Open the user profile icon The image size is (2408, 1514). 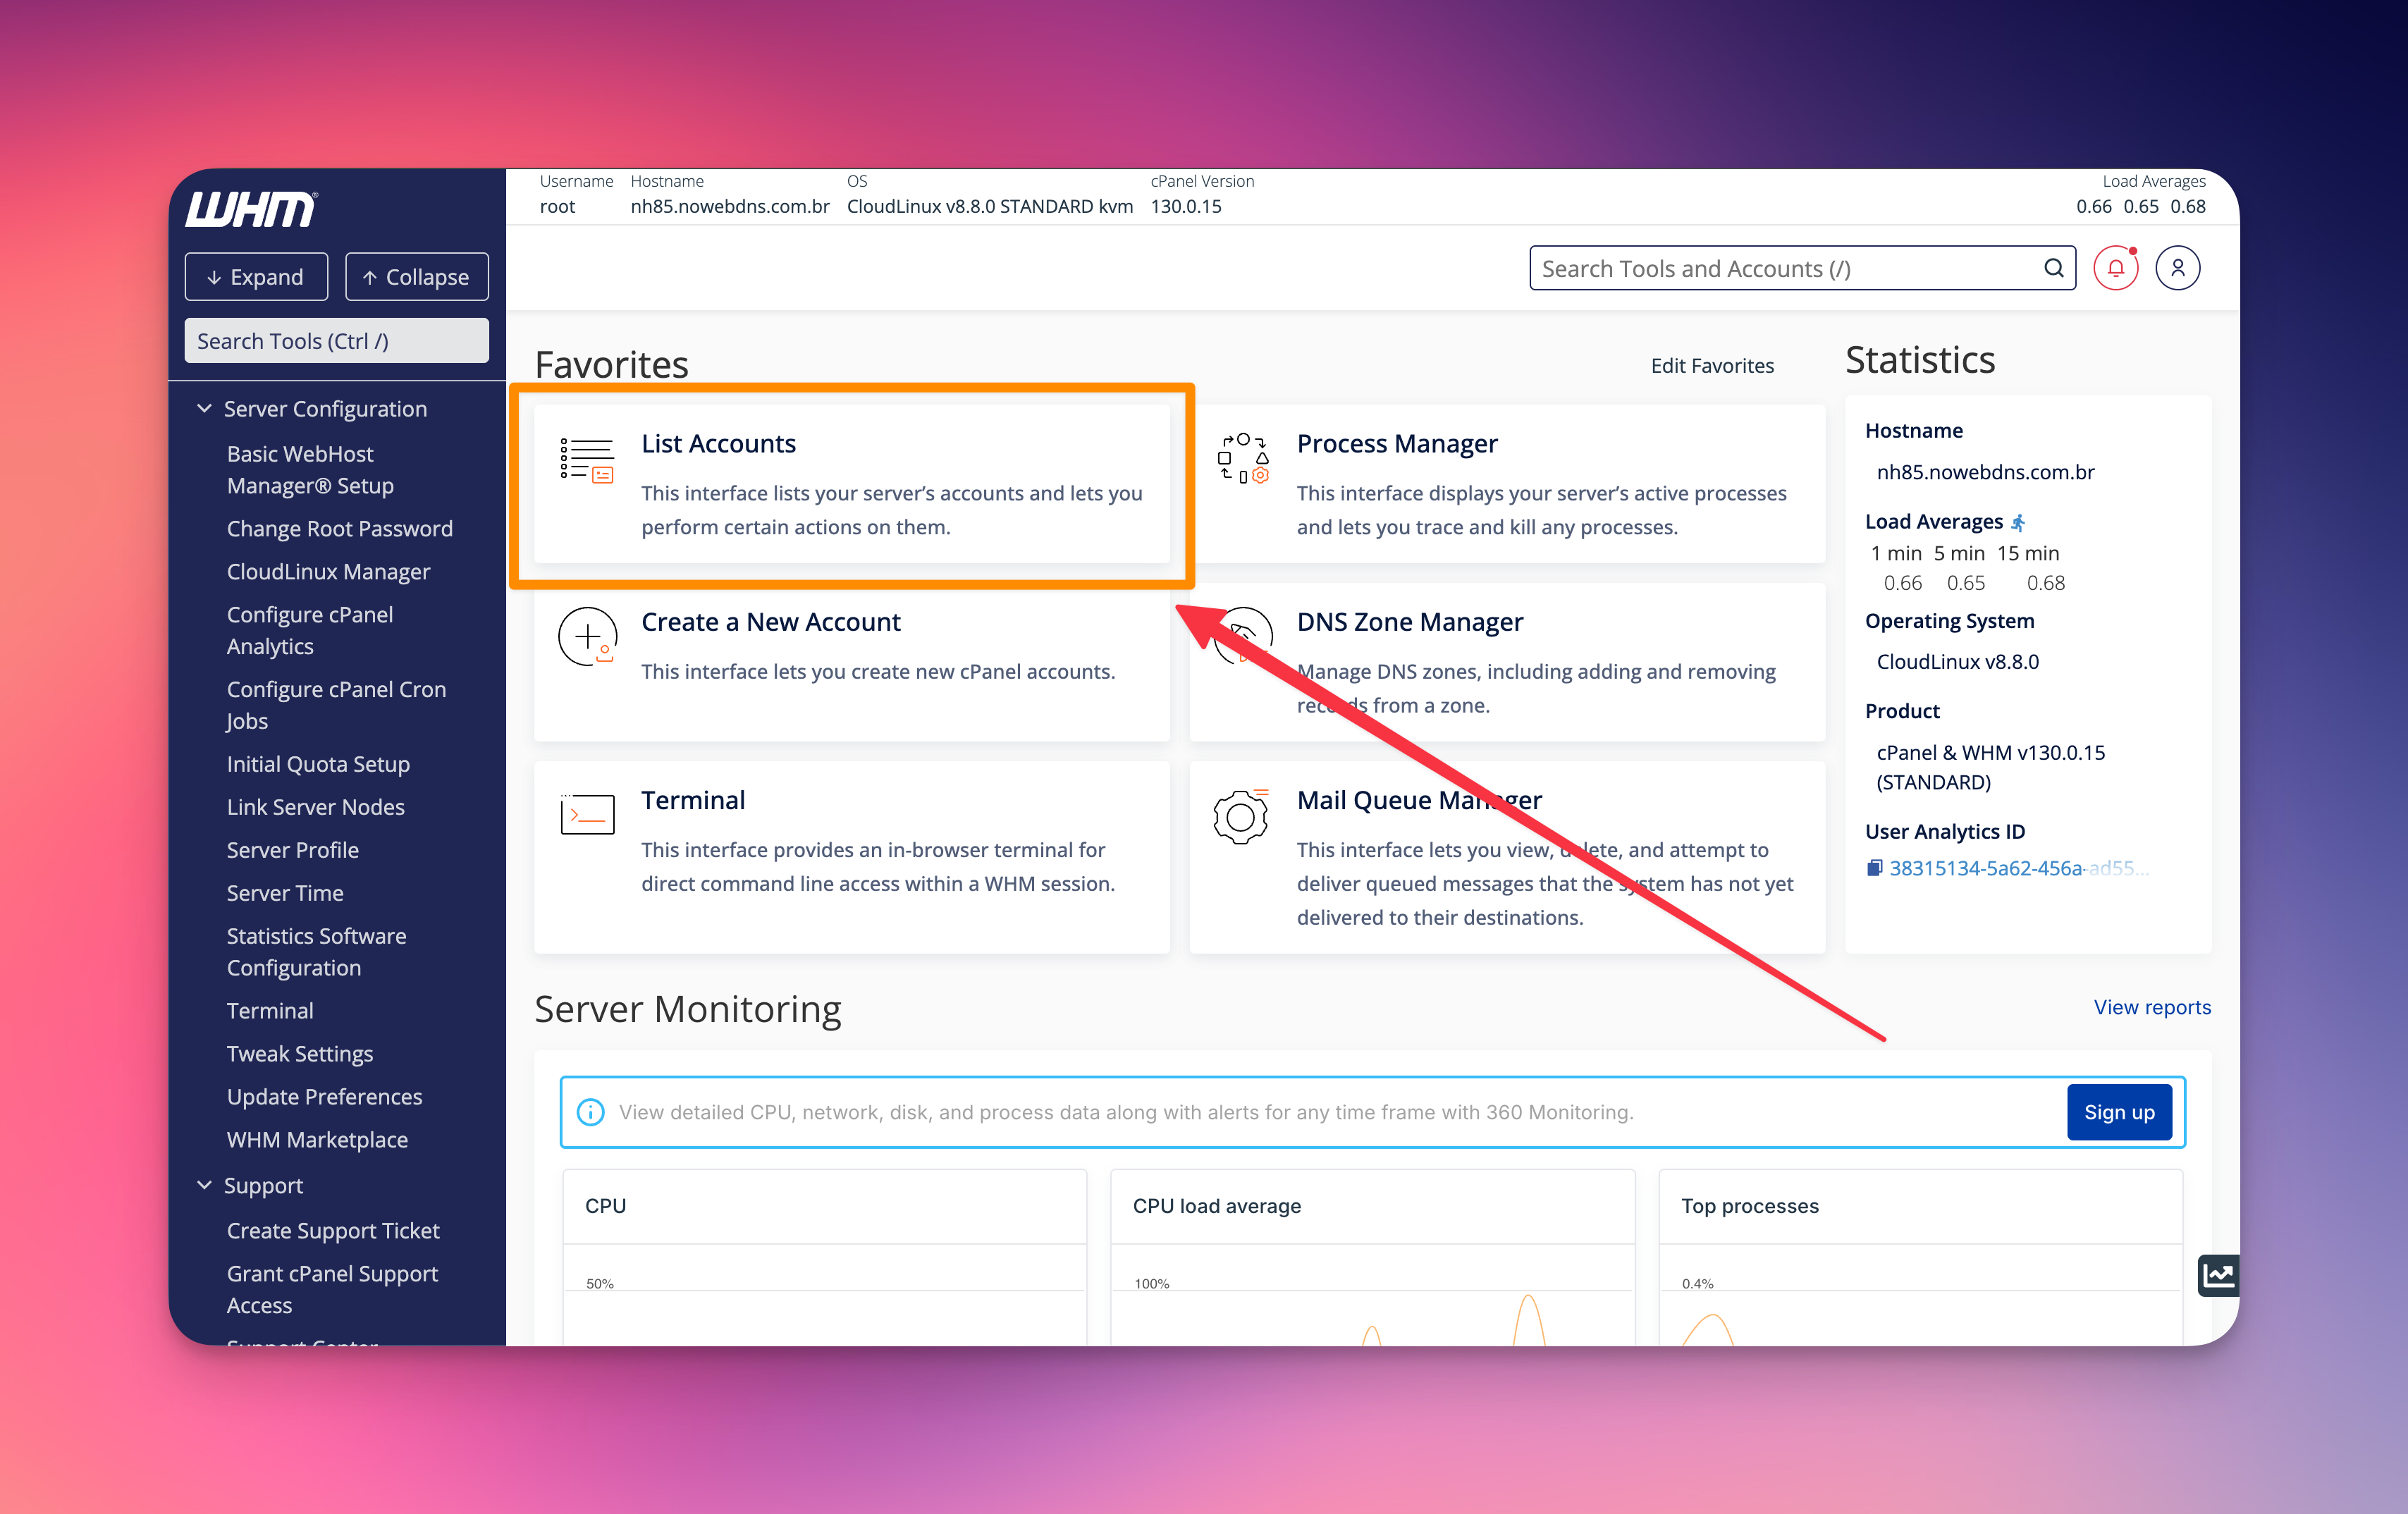coord(2177,268)
